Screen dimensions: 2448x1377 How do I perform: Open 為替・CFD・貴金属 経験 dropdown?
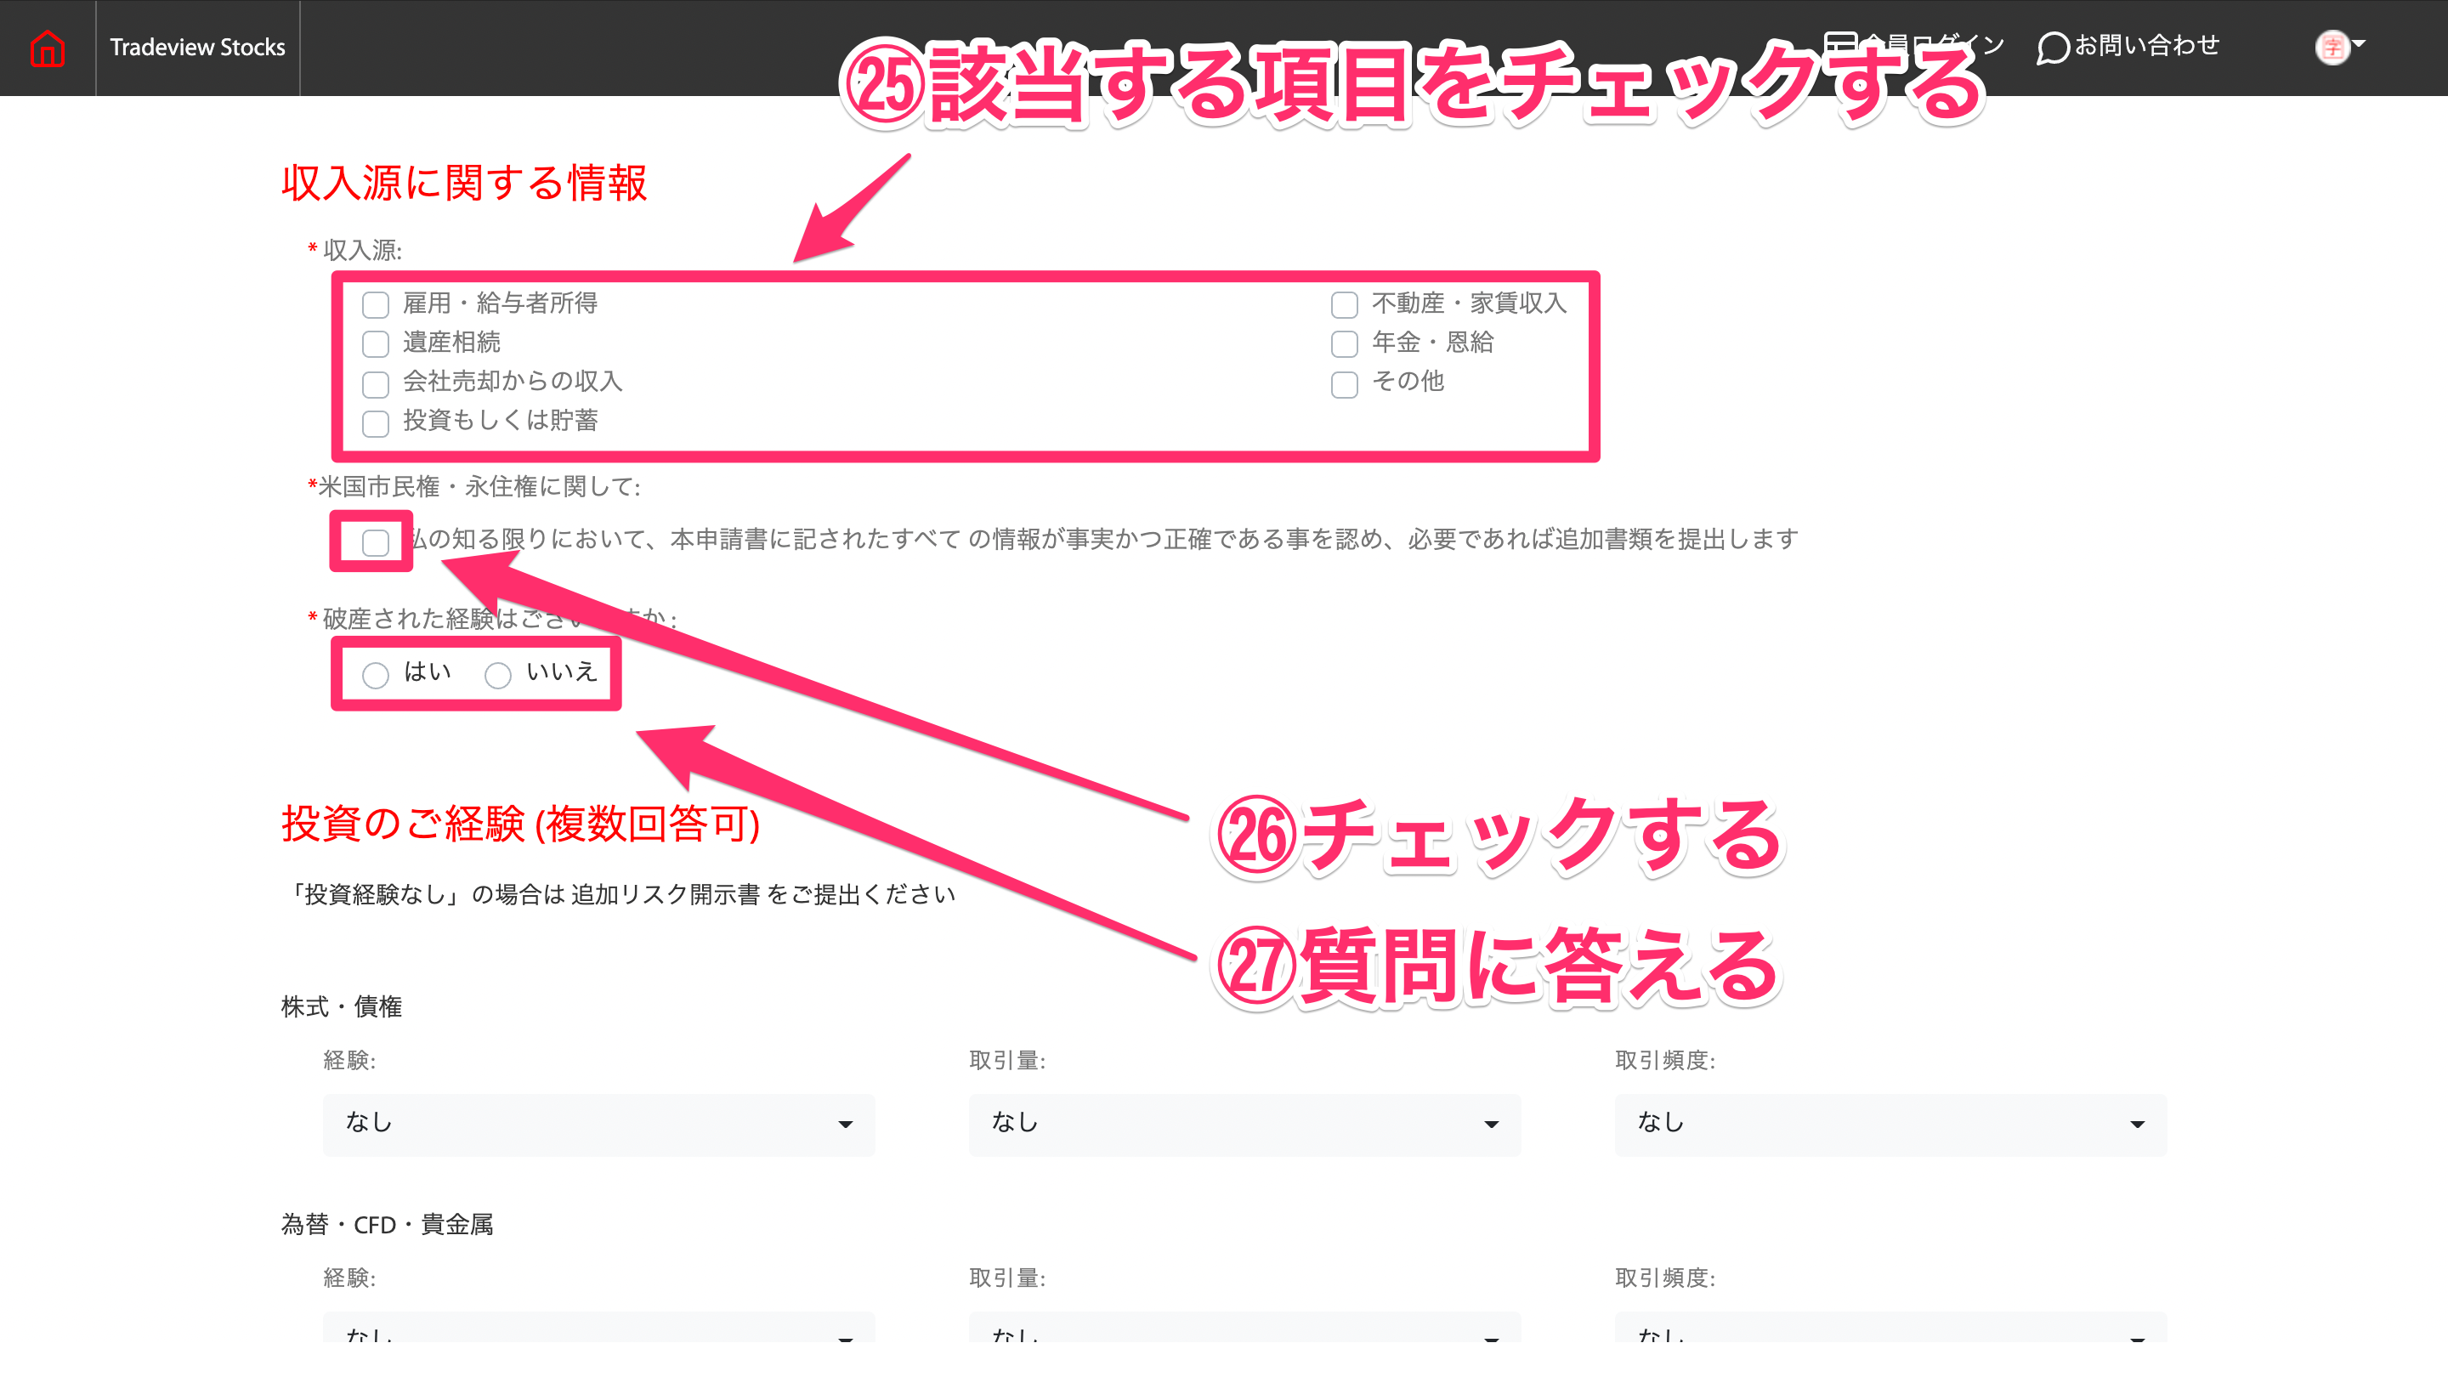(598, 1328)
